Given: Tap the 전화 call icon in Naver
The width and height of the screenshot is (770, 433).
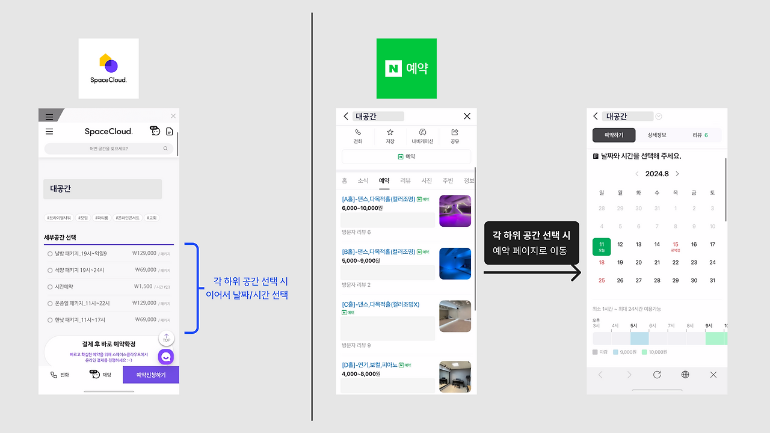Looking at the screenshot, I should point(358,132).
